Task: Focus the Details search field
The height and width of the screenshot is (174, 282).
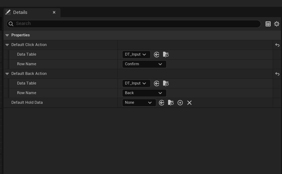Action: click(134, 24)
